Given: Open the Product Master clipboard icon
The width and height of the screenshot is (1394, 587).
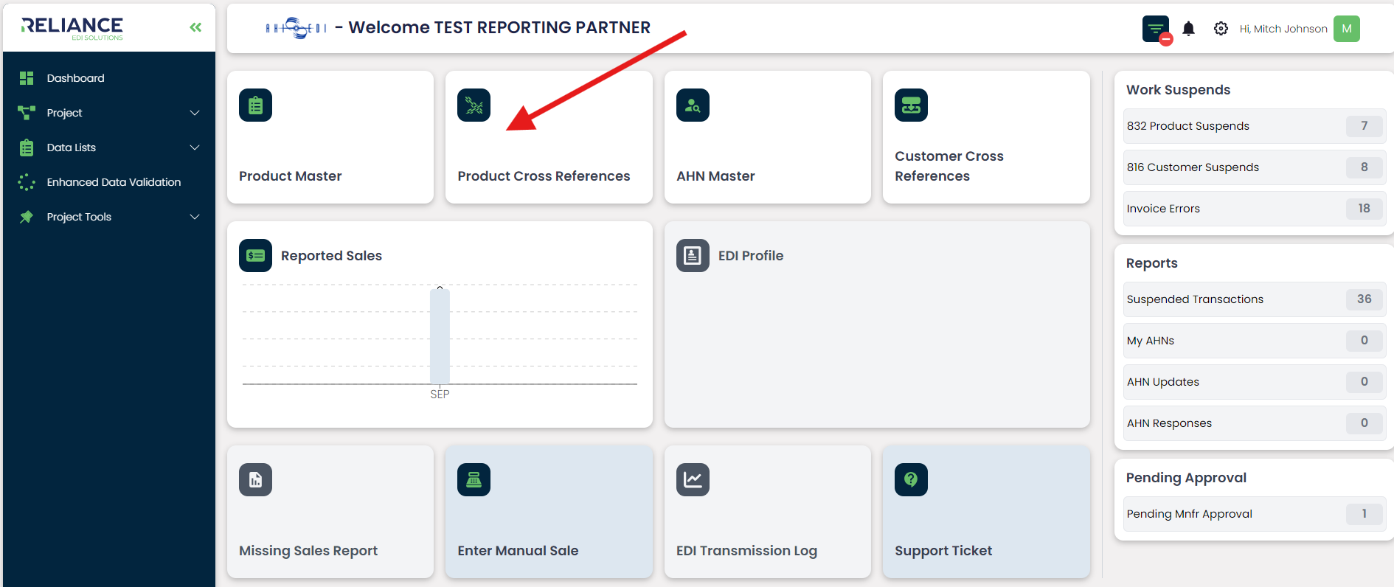Looking at the screenshot, I should click(255, 105).
